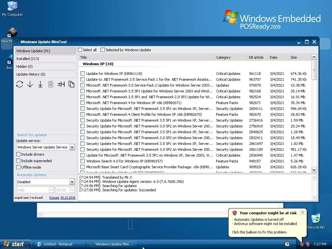332x249 pixels.
Task: Click the 35.34 Mb size cell
Action: 298,103
